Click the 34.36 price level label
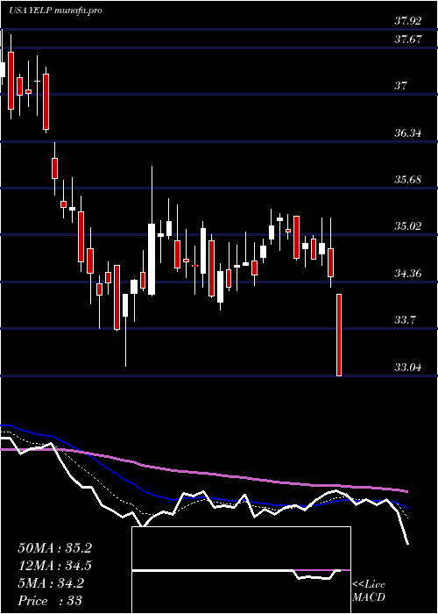The width and height of the screenshot is (438, 614). (408, 274)
